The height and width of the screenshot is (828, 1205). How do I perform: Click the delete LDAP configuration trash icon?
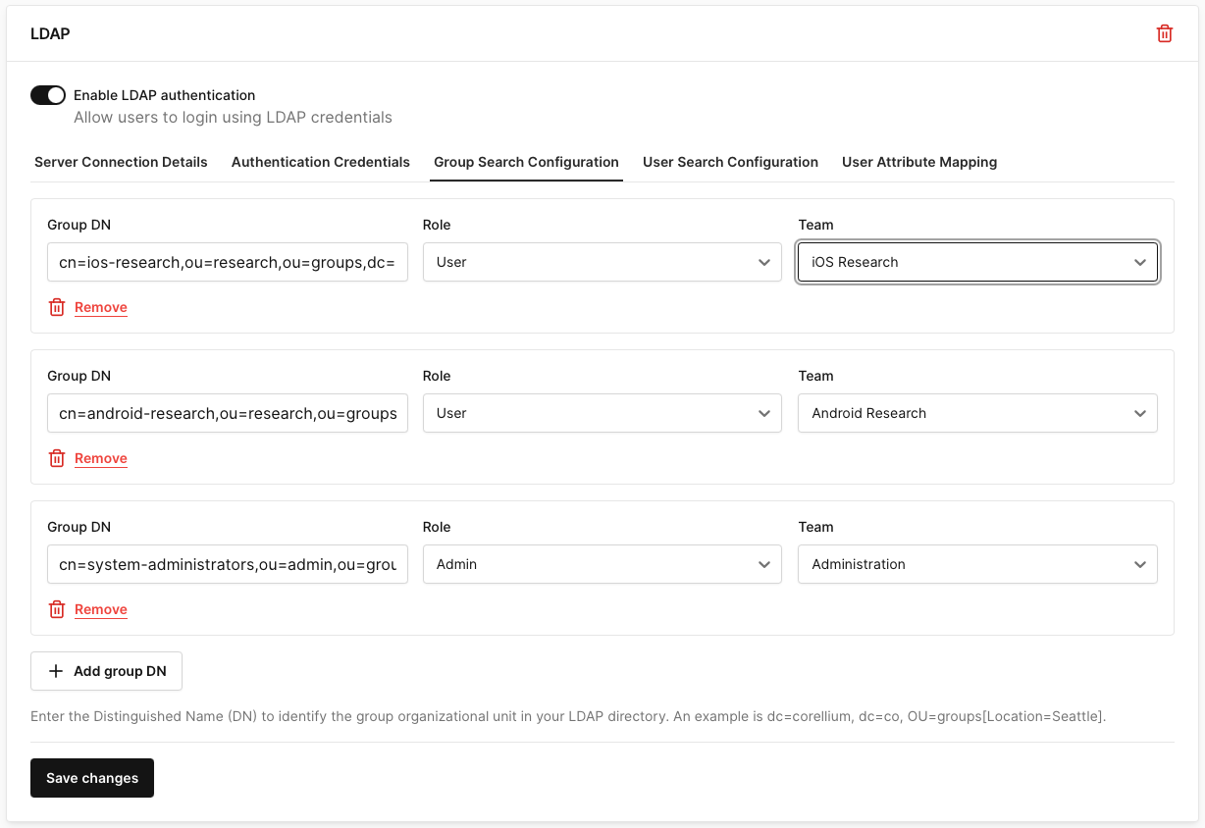click(1165, 32)
